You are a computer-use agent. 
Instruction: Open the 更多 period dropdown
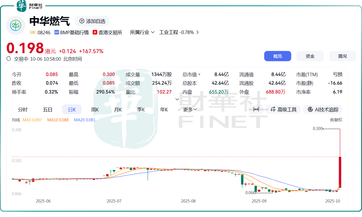190,110
